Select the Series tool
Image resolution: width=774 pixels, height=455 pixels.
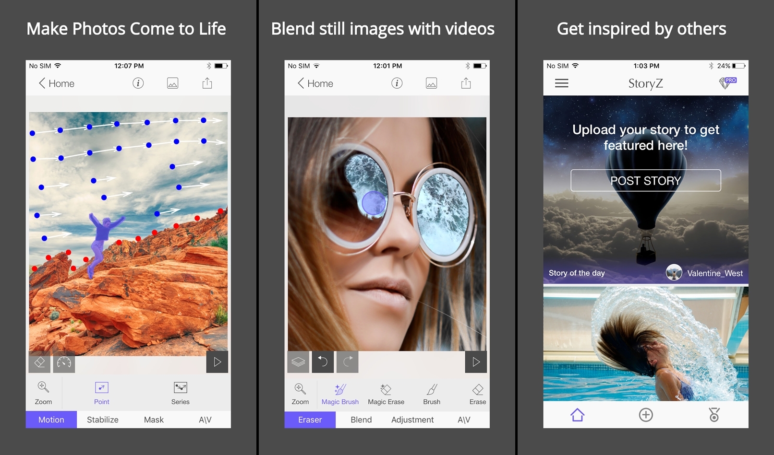pyautogui.click(x=181, y=393)
